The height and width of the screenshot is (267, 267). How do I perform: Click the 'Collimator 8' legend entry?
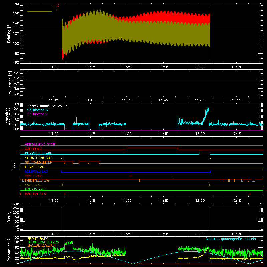[37, 110]
